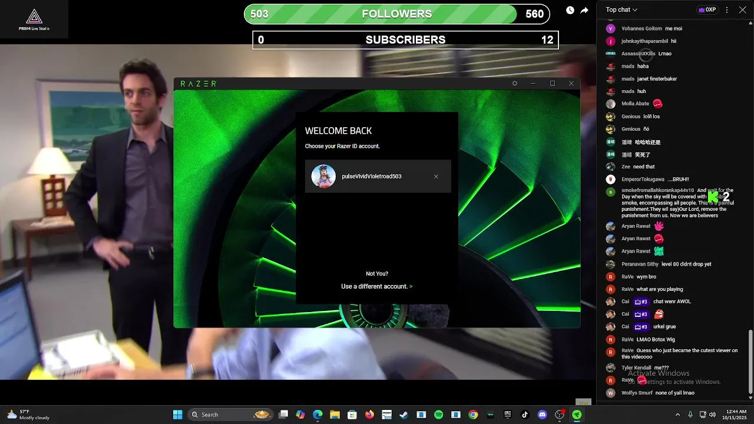This screenshot has height=424, width=754.
Task: Click 'LMAO Botox Wig' chat message
Action: pyautogui.click(x=656, y=339)
